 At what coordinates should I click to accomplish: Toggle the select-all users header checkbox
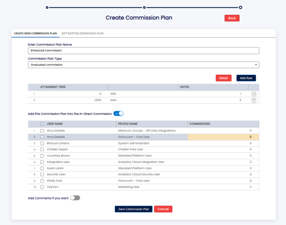click(x=42, y=124)
